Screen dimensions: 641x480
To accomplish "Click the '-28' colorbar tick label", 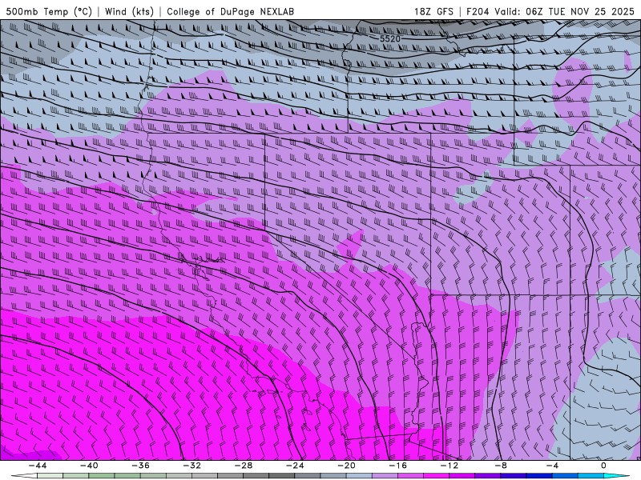I will 244,466.
